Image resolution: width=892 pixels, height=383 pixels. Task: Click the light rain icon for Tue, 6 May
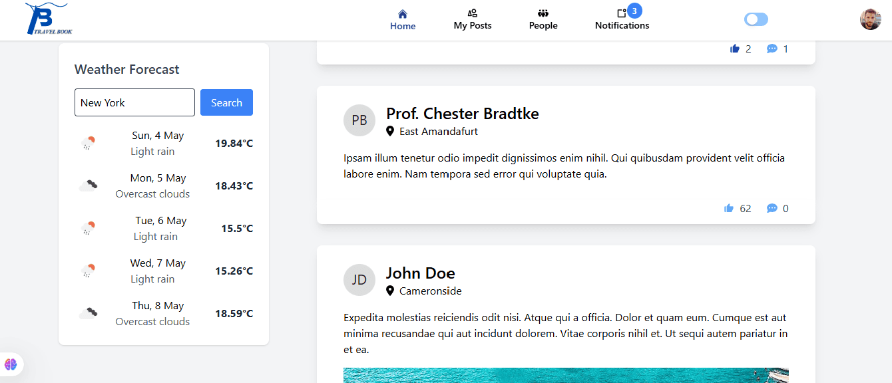click(x=88, y=228)
